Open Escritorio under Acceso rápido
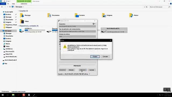Image resolution: width=172 pixels, height=97 pixels. (x=8, y=14)
